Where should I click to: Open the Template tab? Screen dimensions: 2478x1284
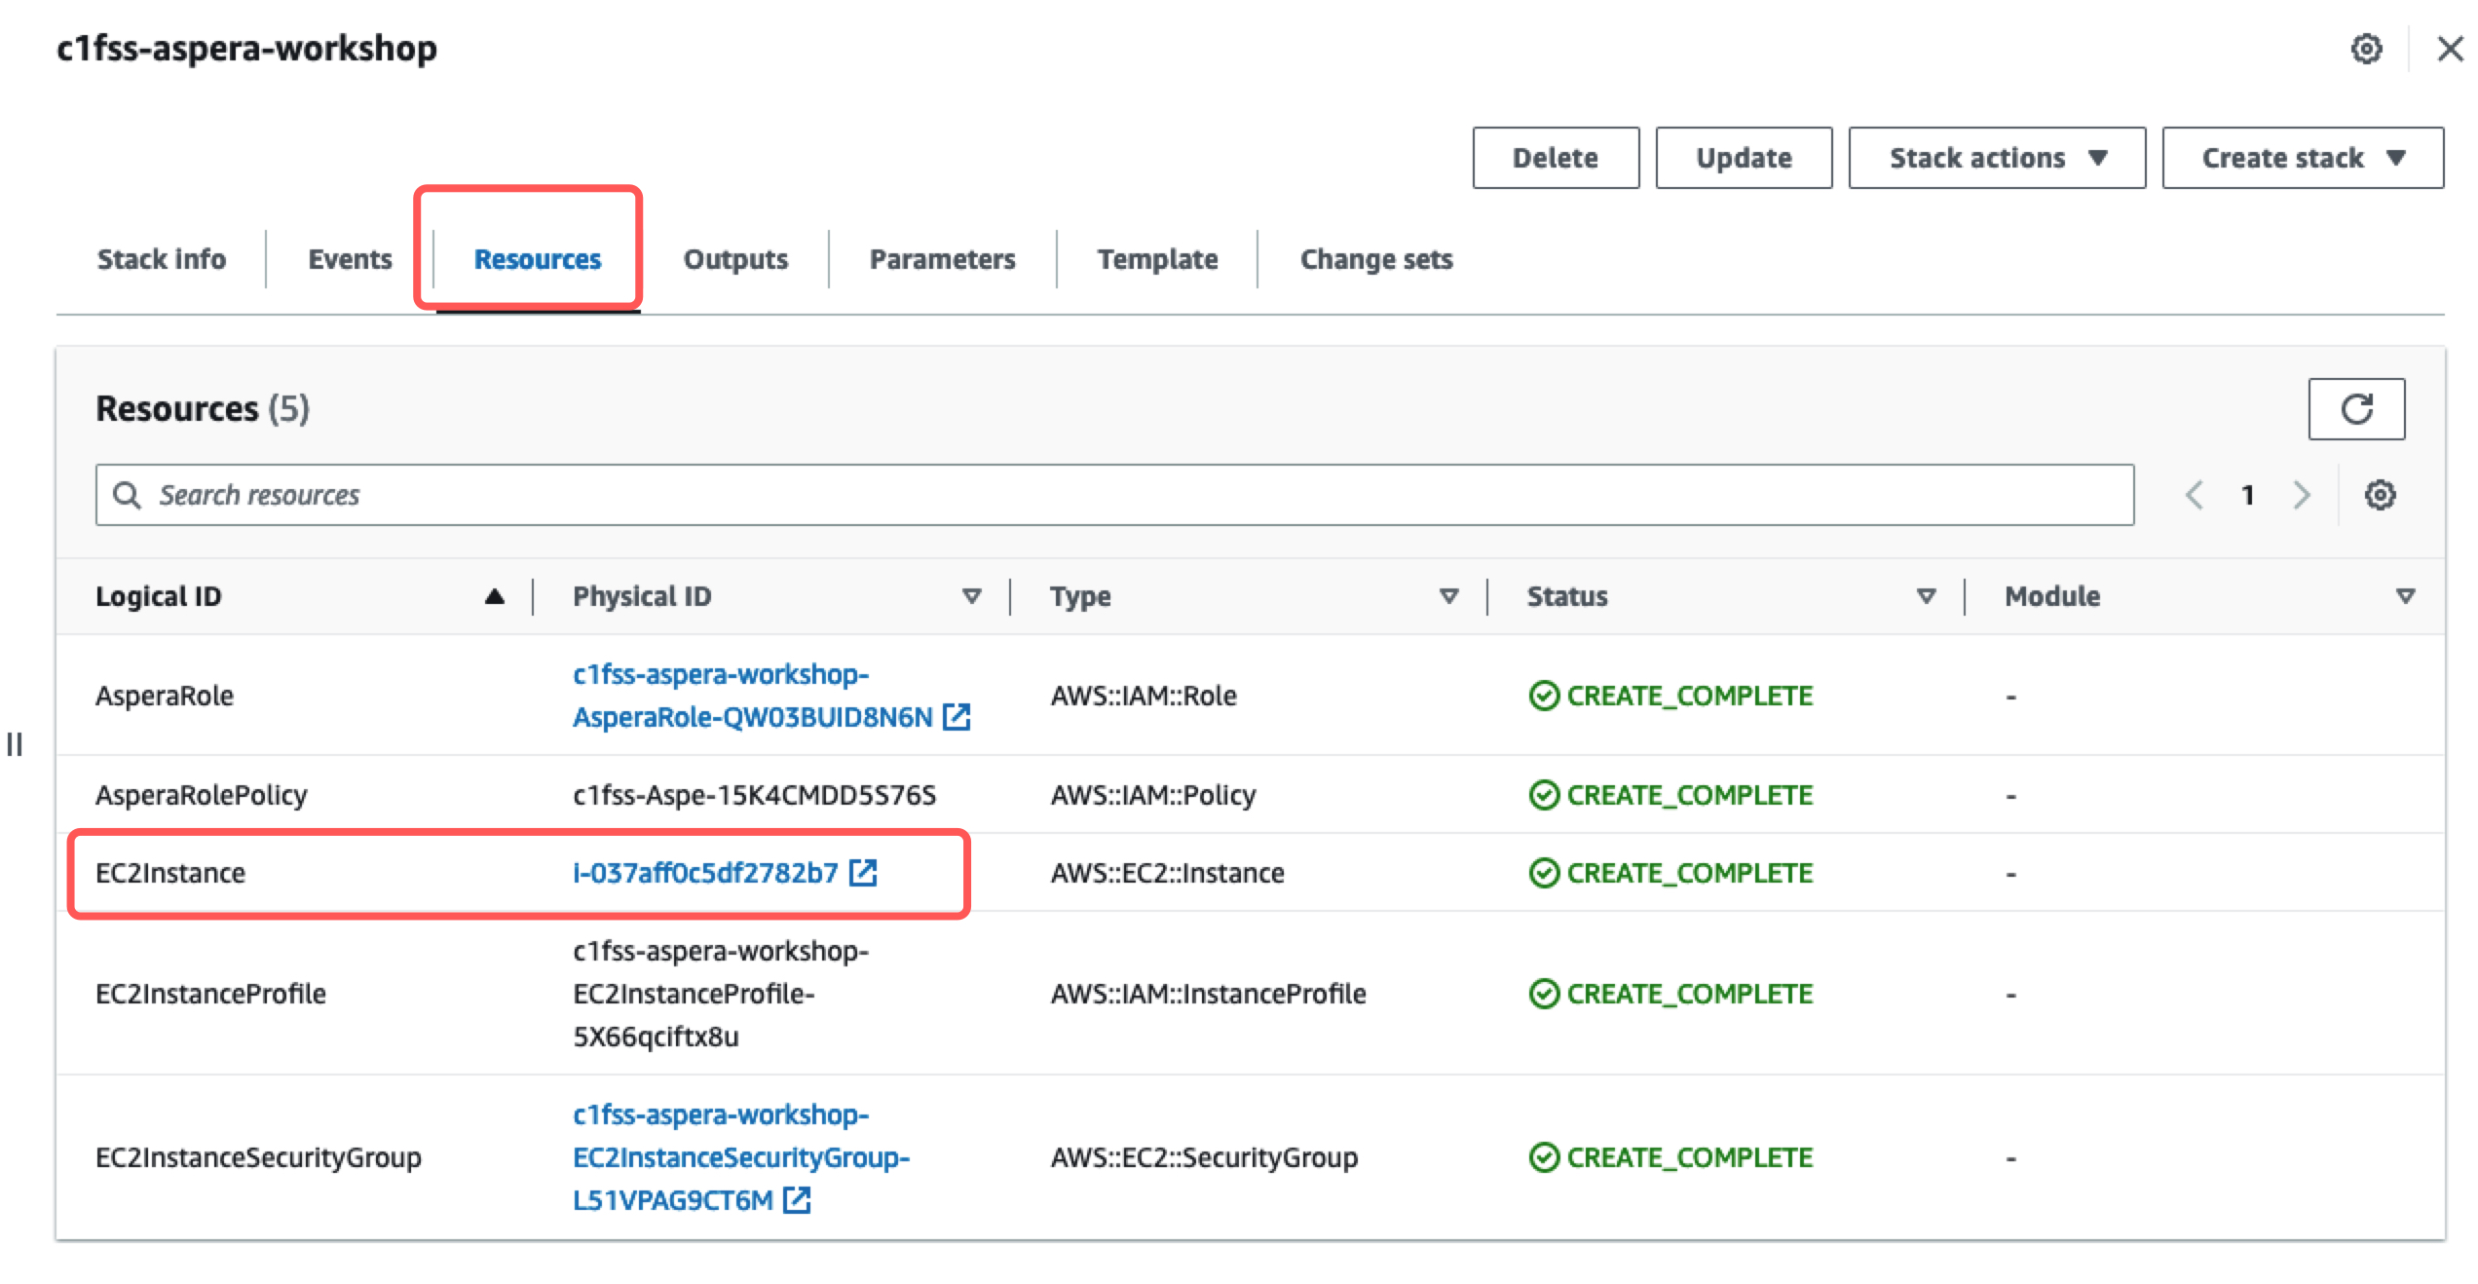(x=1157, y=259)
